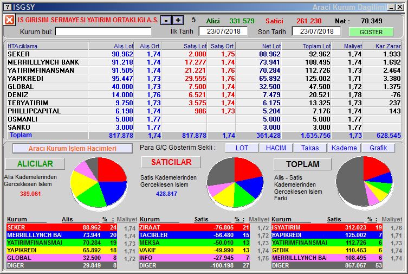Open the Takas view
Image resolution: width=408 pixels, height=274 pixels.
pos(310,148)
